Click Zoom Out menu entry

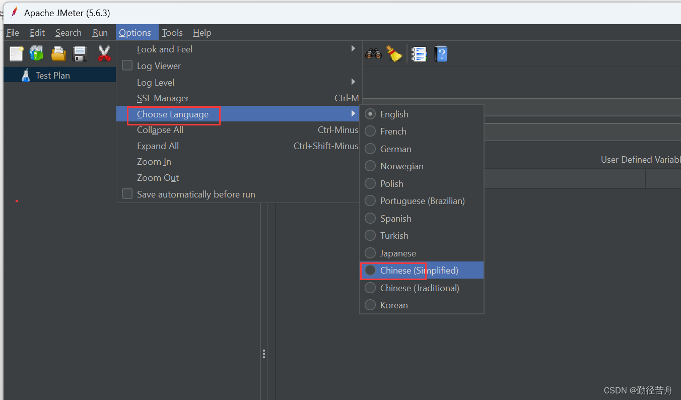point(239,177)
